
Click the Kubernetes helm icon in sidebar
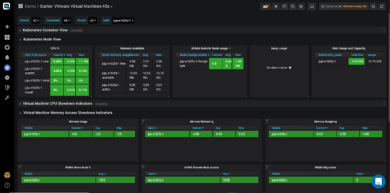coord(7,68)
